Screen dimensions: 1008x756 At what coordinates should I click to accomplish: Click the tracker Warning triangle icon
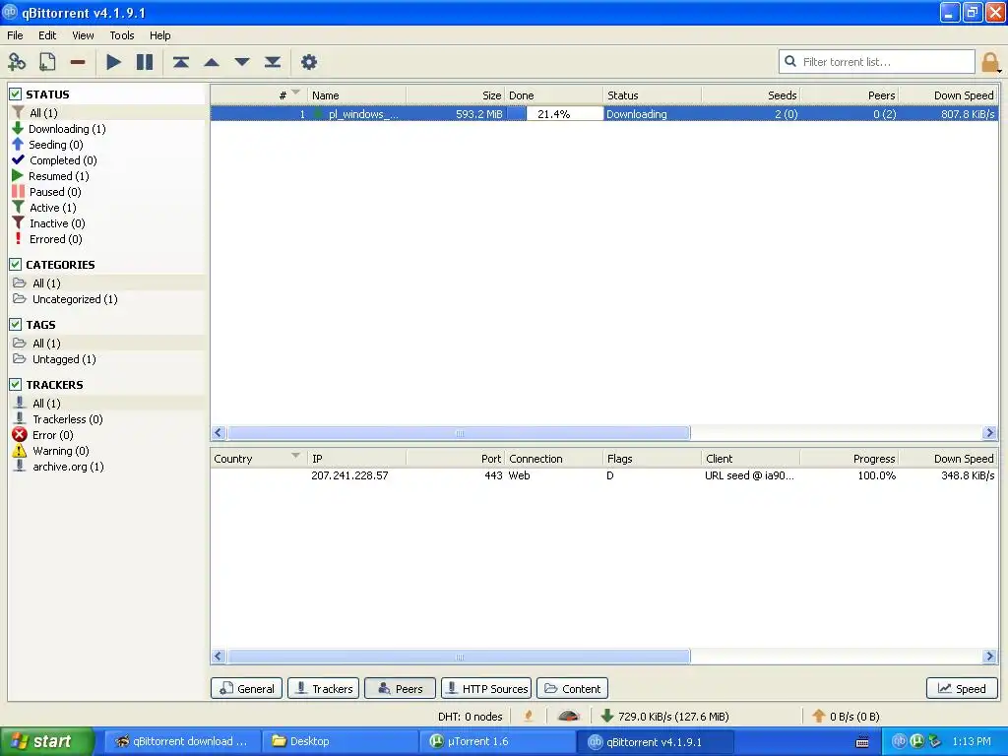click(20, 451)
